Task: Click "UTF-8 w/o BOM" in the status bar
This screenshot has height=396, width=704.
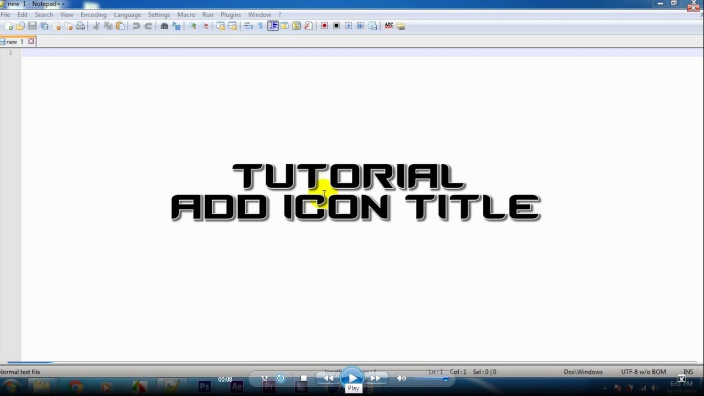Action: 643,372
